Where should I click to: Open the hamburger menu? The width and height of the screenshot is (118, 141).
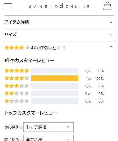coord(8,6)
